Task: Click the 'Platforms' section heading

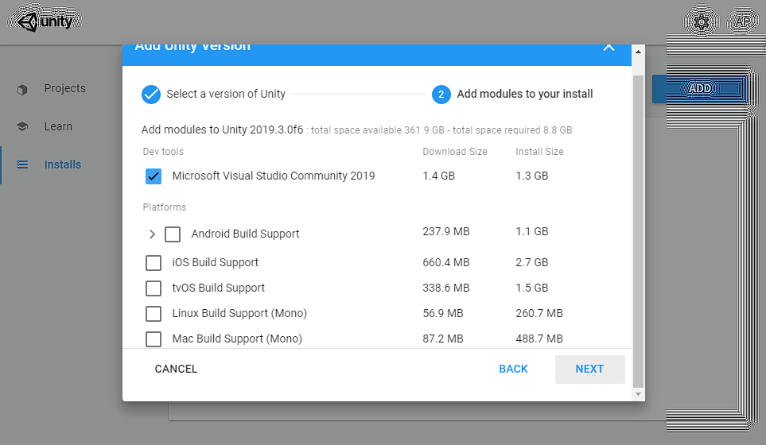Action: pos(164,207)
